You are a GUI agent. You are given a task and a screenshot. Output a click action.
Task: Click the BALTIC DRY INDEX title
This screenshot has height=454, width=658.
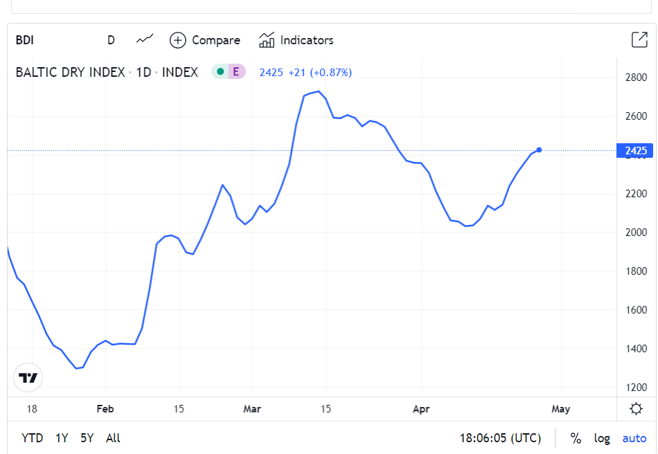70,72
